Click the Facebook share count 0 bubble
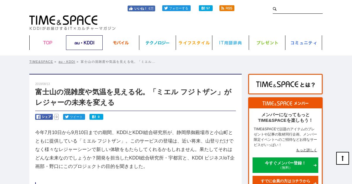 pyautogui.click(x=57, y=117)
